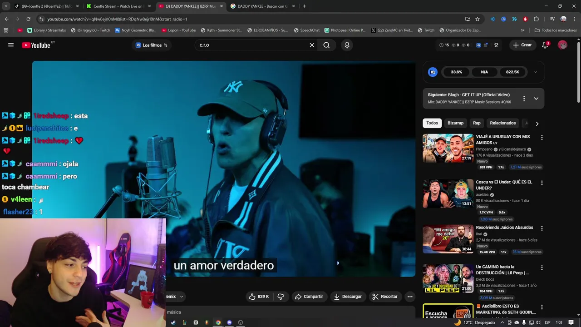Click the Crear button
The image size is (581, 327).
tap(522, 45)
